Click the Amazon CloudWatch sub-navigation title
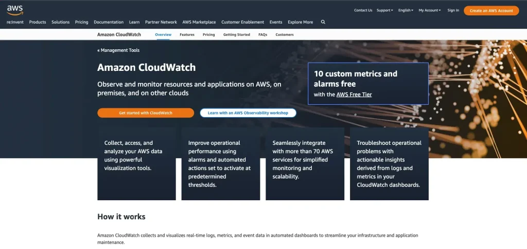 point(119,34)
